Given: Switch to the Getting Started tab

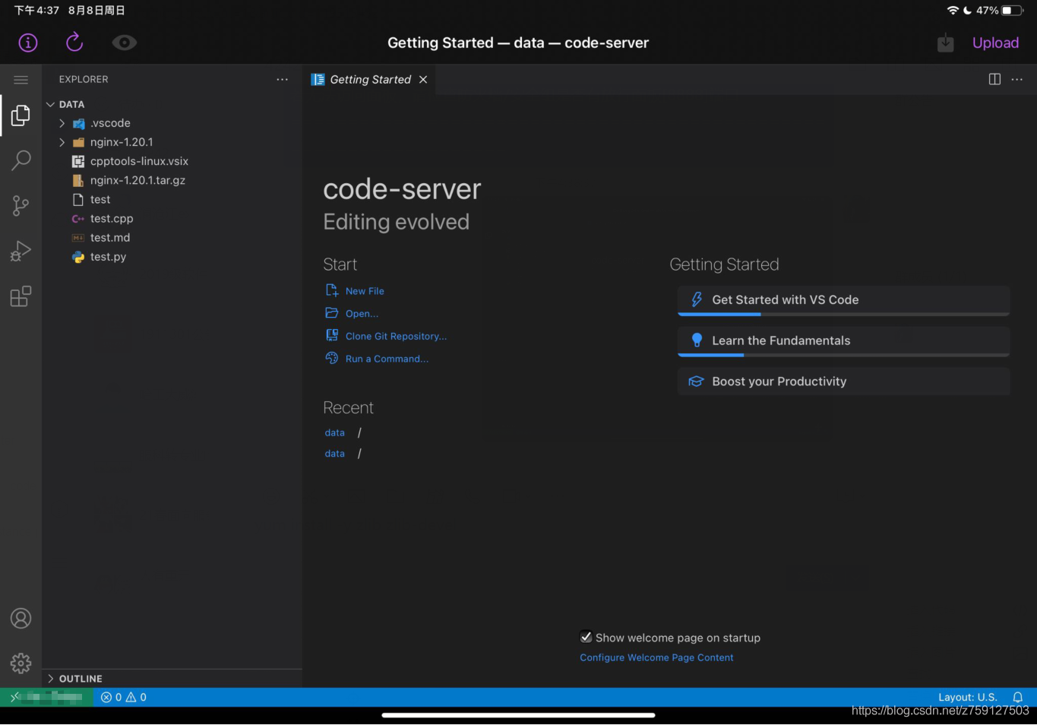Looking at the screenshot, I should pos(370,80).
